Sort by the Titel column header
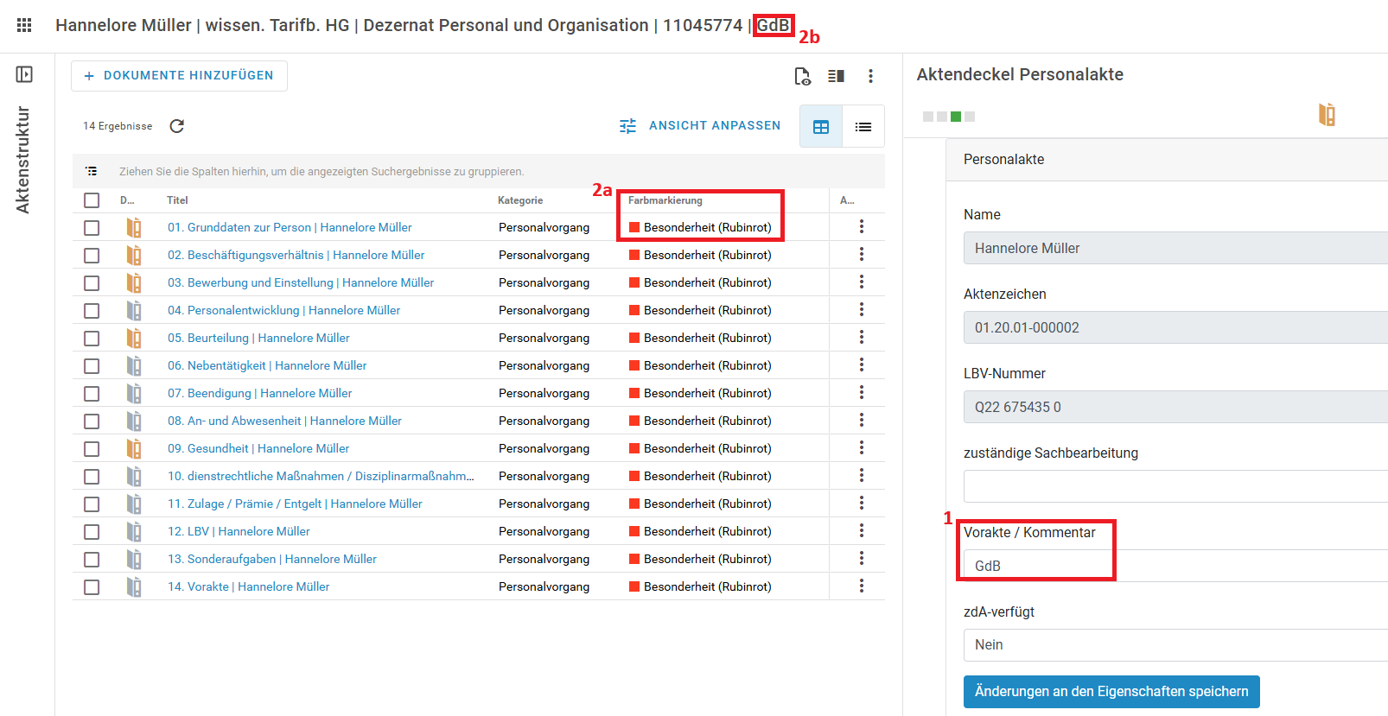 177,200
